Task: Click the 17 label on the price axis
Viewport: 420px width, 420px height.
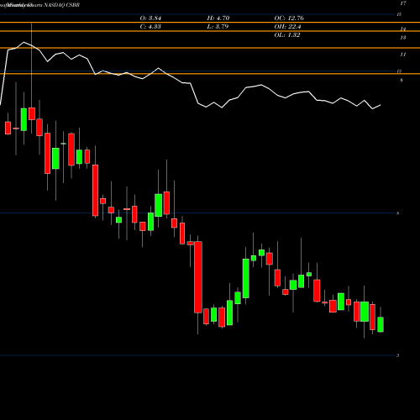Action: tap(403, 3)
